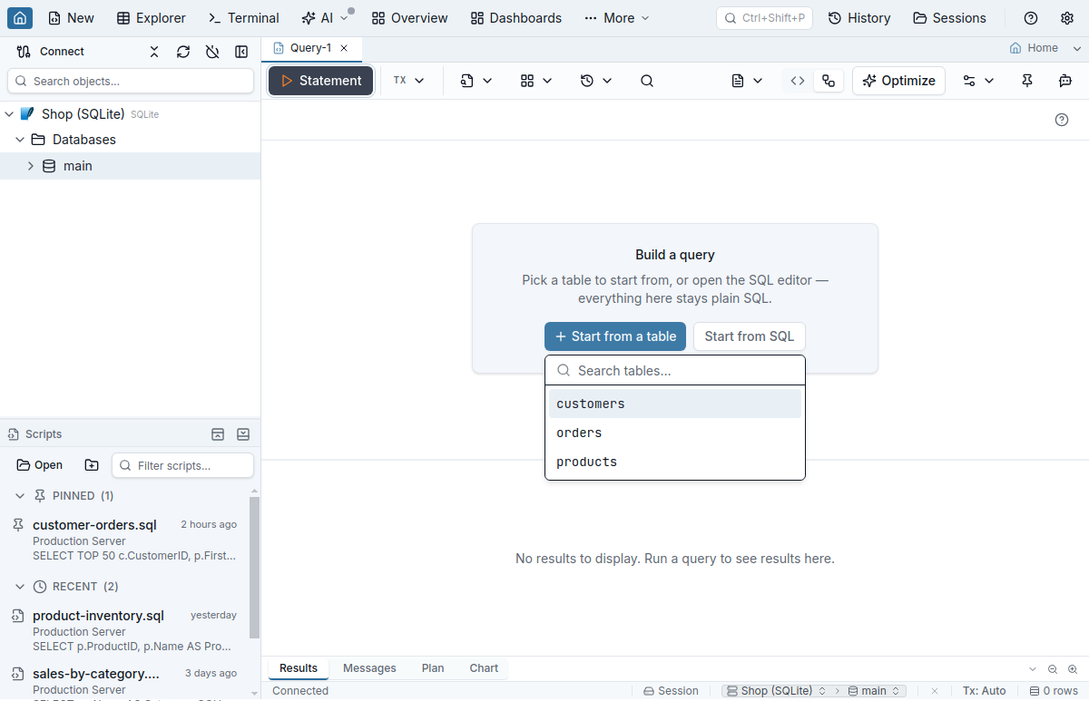Switch to the Messages tab
The image size is (1089, 701).
point(369,668)
